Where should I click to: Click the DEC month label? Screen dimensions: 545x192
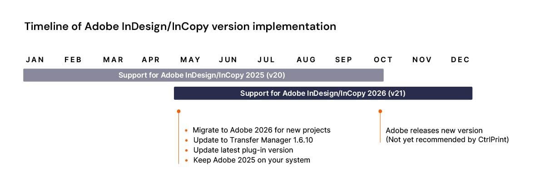(461, 59)
